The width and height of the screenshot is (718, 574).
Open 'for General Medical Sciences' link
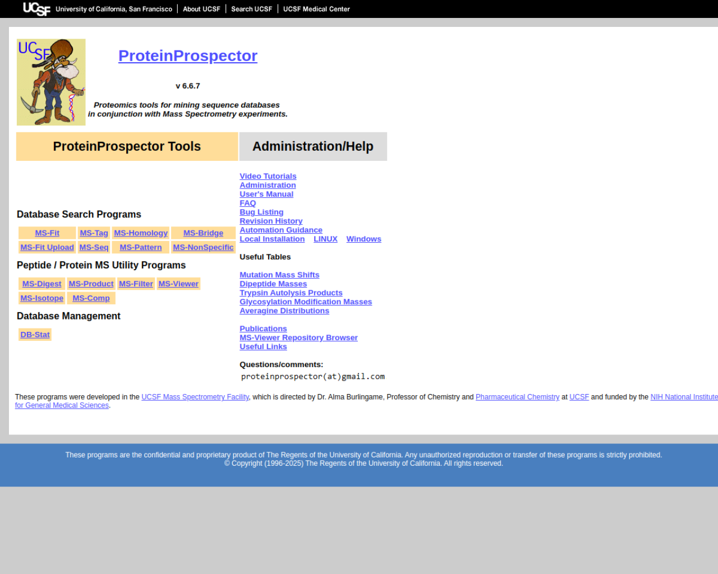click(62, 405)
